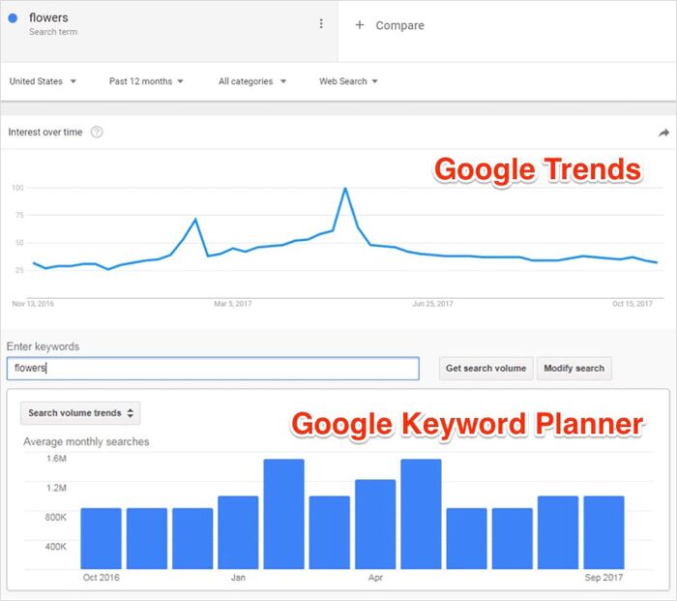Click the Get search volume button

(486, 368)
